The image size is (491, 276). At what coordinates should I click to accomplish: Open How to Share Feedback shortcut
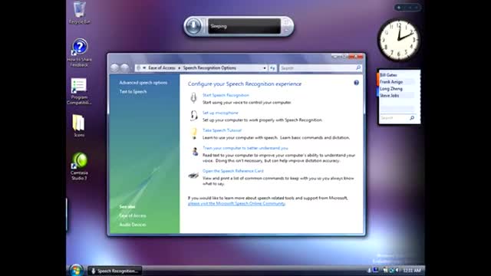pos(79,53)
